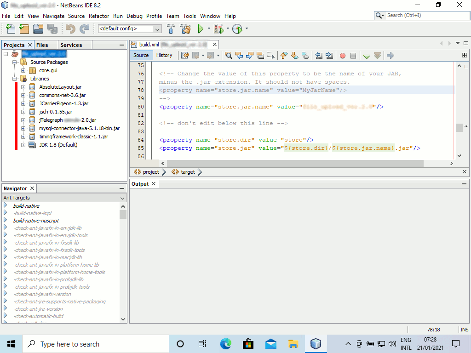
Task: Click the editor split window icon
Action: [x=465, y=55]
